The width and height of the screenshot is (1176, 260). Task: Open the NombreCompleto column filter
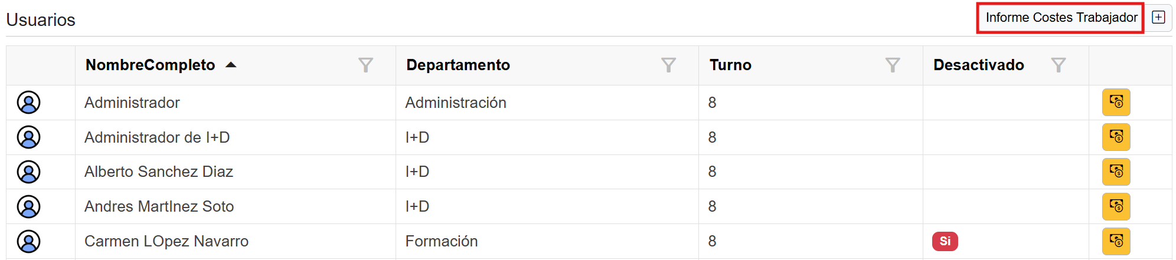pyautogui.click(x=365, y=65)
